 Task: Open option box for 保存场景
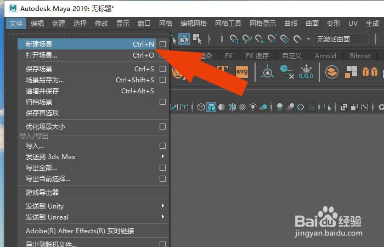[162, 69]
